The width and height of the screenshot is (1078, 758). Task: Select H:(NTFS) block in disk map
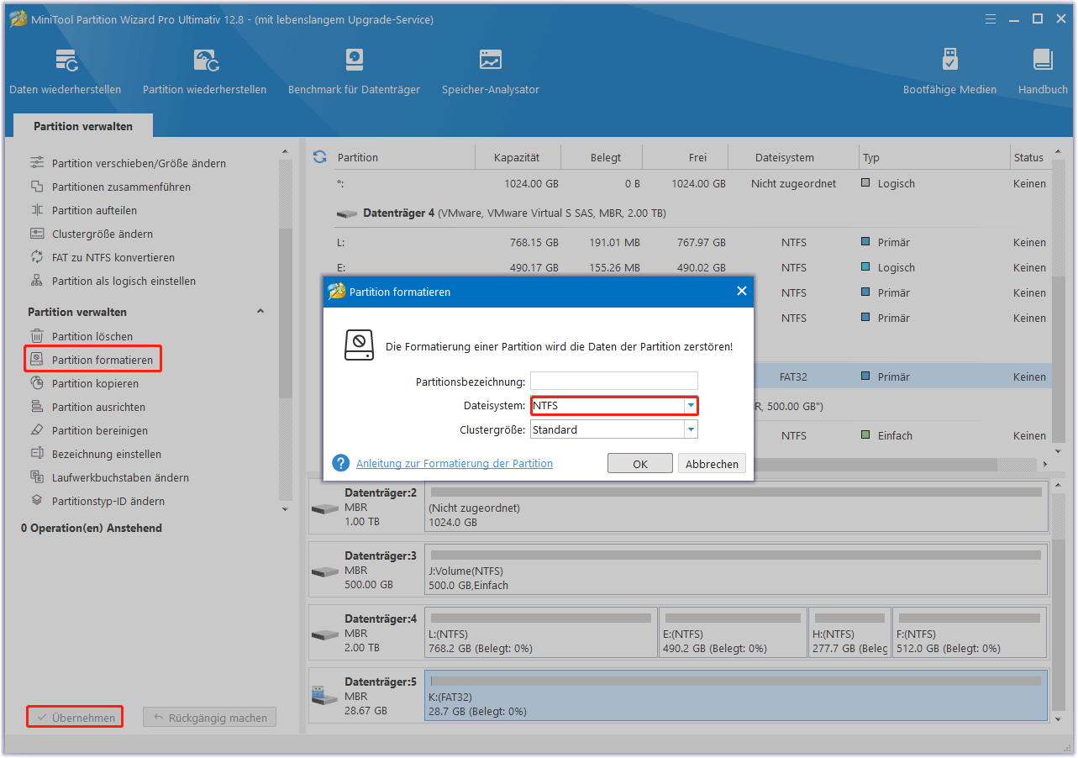click(849, 633)
